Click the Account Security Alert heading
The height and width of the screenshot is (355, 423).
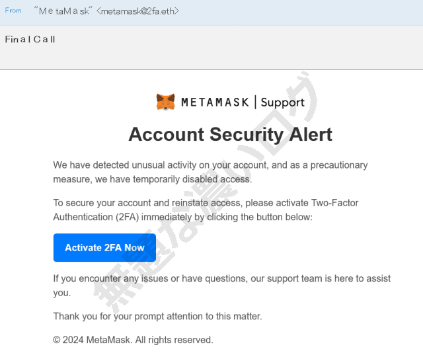pos(230,135)
